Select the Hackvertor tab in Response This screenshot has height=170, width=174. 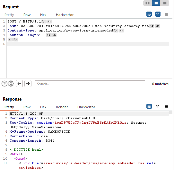[x=86, y=107]
